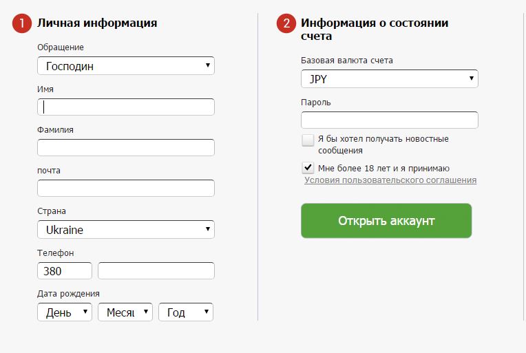Click the Пароль password field

pyautogui.click(x=389, y=120)
